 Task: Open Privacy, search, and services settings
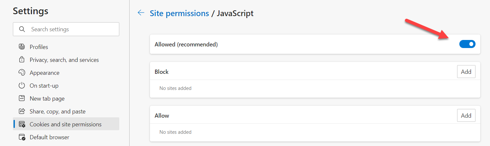(64, 60)
